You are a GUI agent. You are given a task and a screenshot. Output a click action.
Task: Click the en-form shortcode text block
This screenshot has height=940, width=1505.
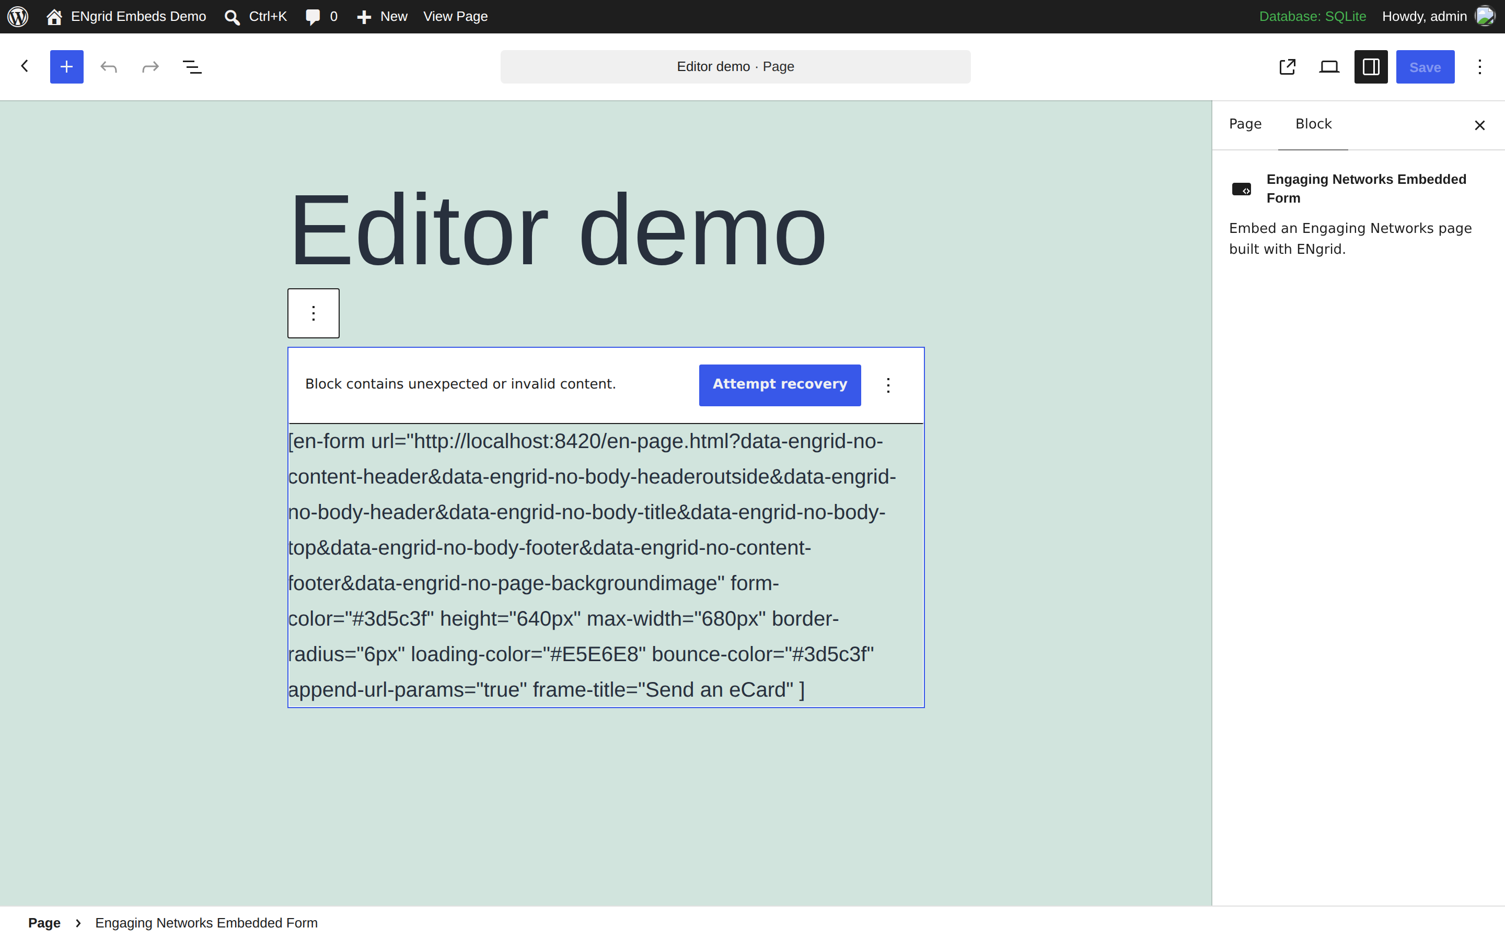(x=605, y=565)
